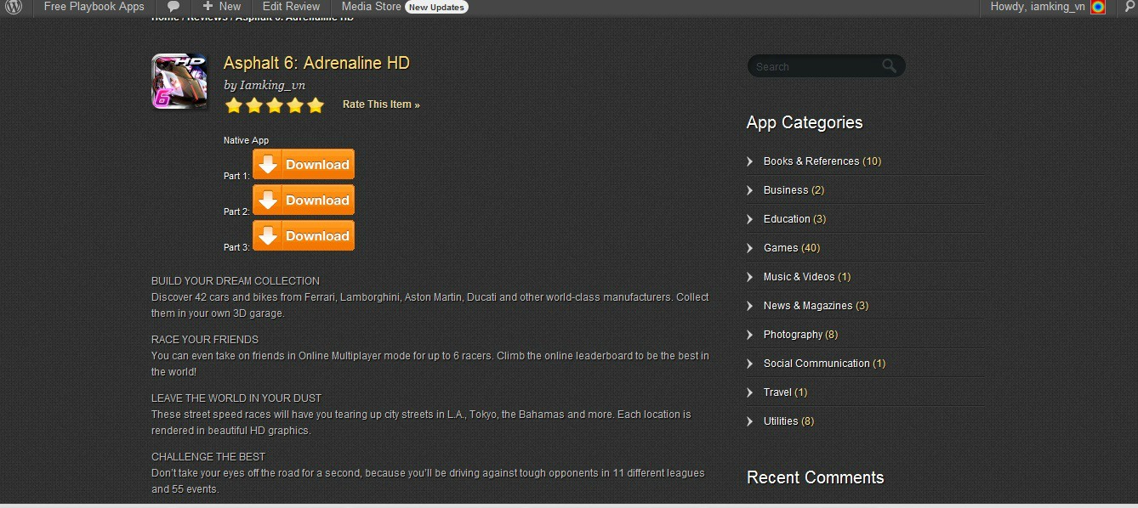Click the CHALLENGE THE BEST heading
The width and height of the screenshot is (1138, 508).
[x=208, y=457]
